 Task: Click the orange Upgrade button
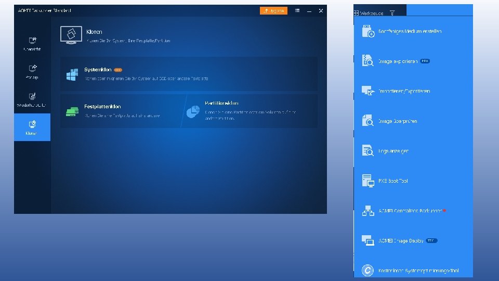pos(273,10)
